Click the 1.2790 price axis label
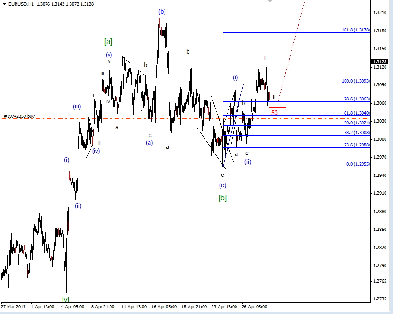The width and height of the screenshot is (393, 314). [x=380, y=266]
